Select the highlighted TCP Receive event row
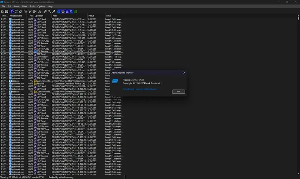 coord(62,51)
